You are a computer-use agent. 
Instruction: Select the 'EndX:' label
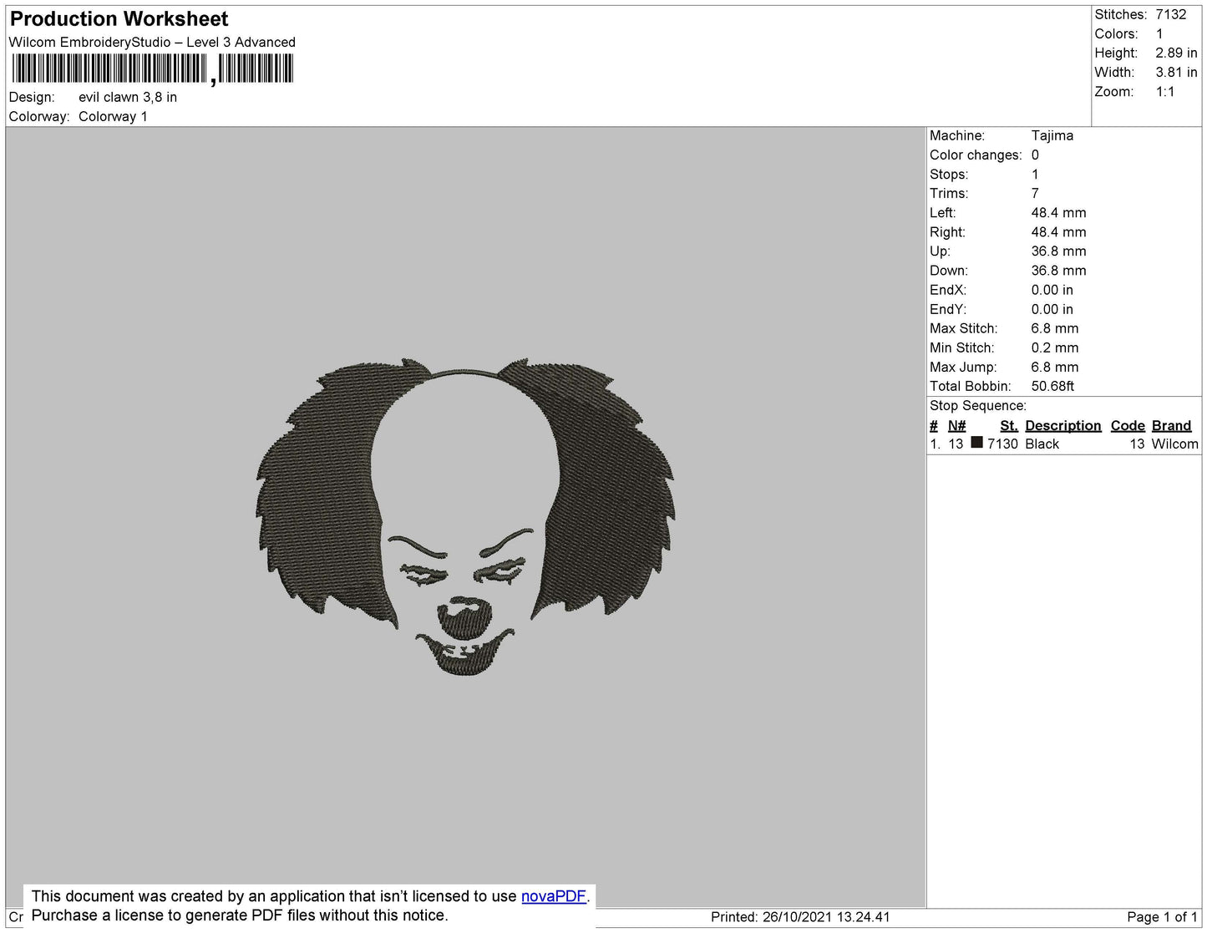click(948, 290)
